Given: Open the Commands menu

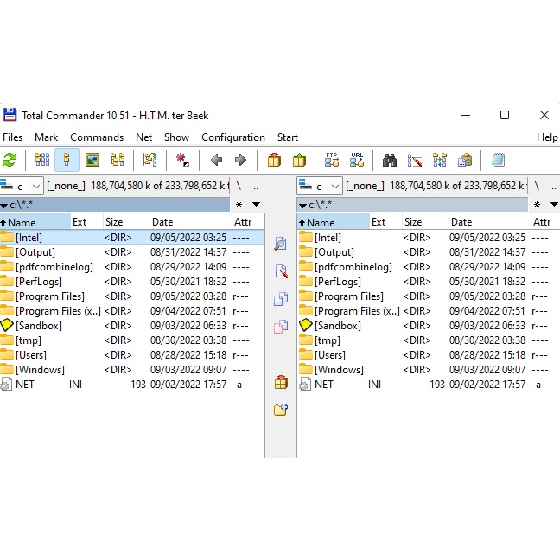Looking at the screenshot, I should [x=97, y=137].
